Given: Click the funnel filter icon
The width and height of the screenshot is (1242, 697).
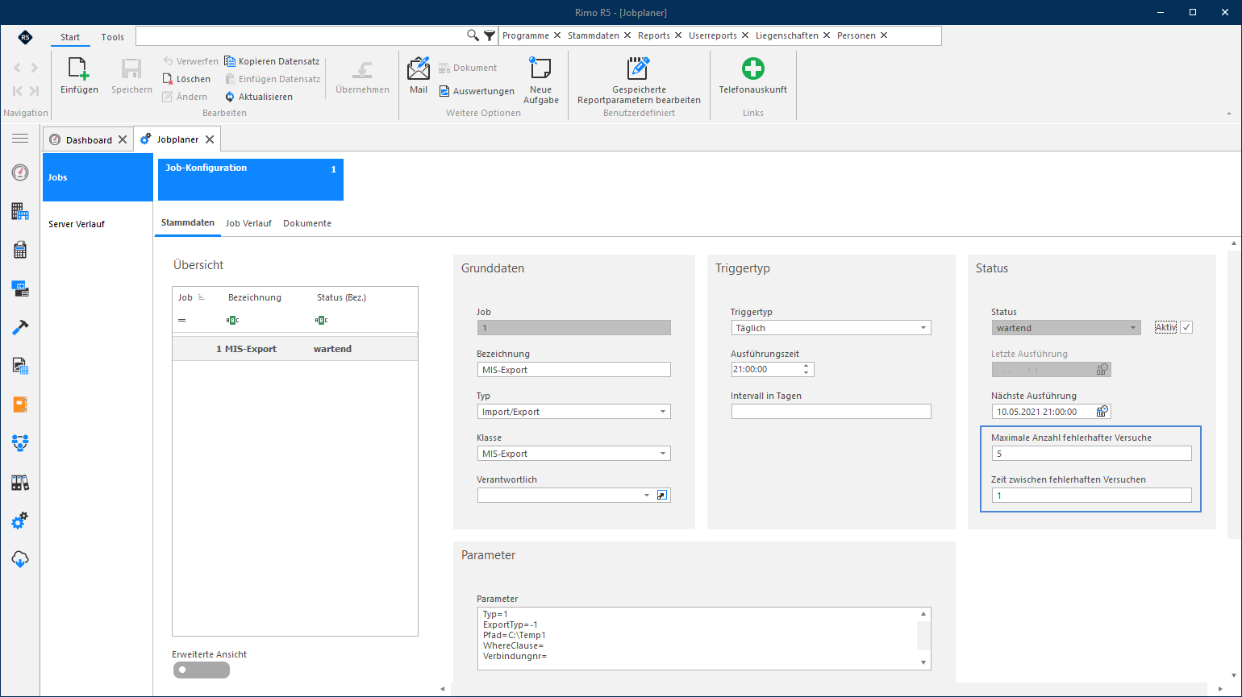Looking at the screenshot, I should pos(490,35).
